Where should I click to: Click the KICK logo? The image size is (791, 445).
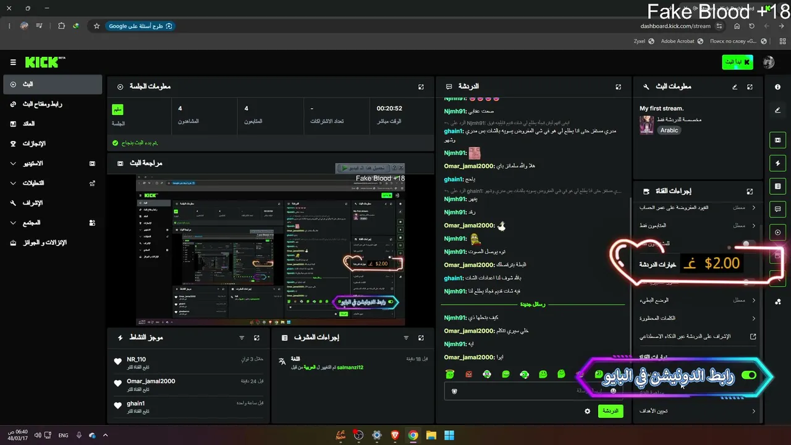(x=45, y=62)
